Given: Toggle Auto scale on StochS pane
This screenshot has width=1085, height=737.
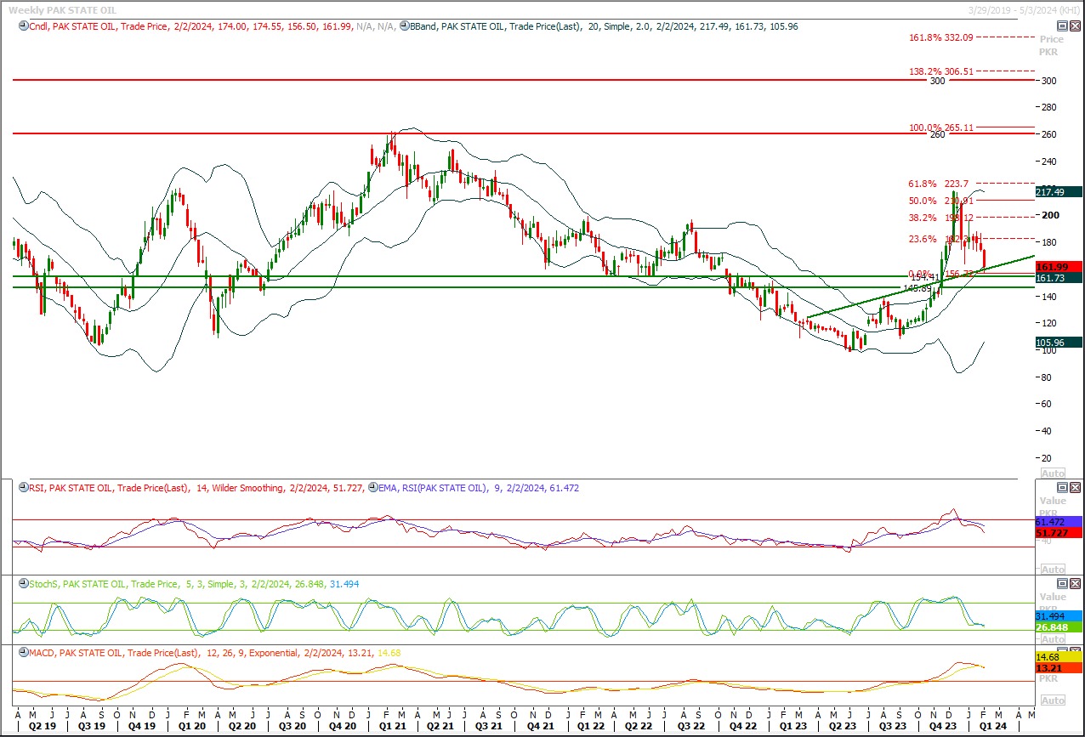Looking at the screenshot, I should [1052, 639].
